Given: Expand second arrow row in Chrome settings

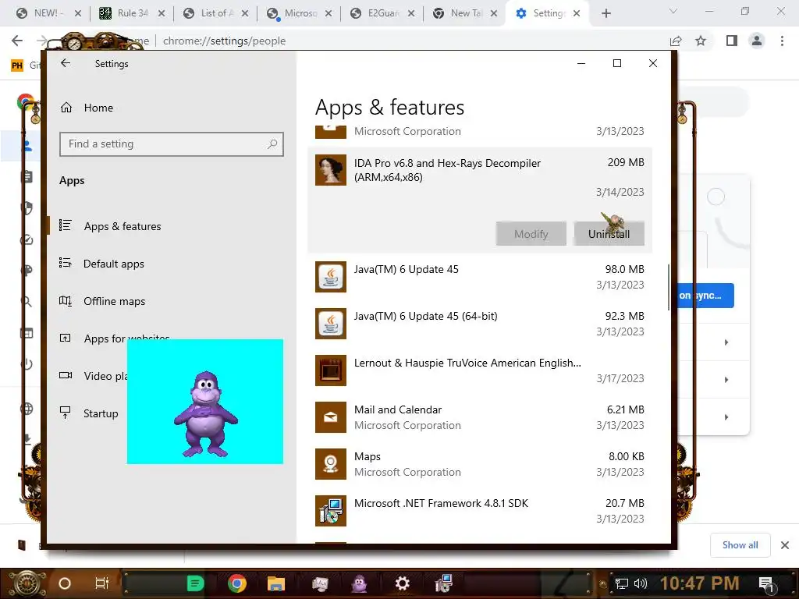Looking at the screenshot, I should coord(726,380).
